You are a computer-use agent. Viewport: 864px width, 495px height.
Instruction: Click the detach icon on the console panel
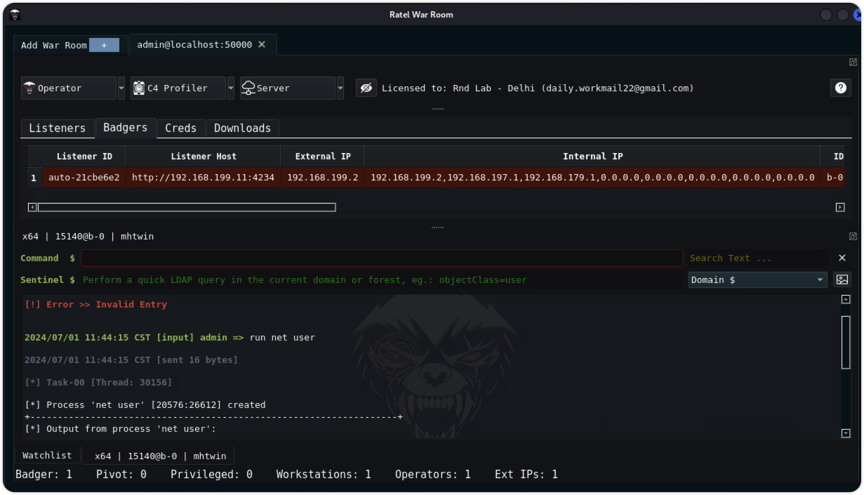click(x=853, y=237)
